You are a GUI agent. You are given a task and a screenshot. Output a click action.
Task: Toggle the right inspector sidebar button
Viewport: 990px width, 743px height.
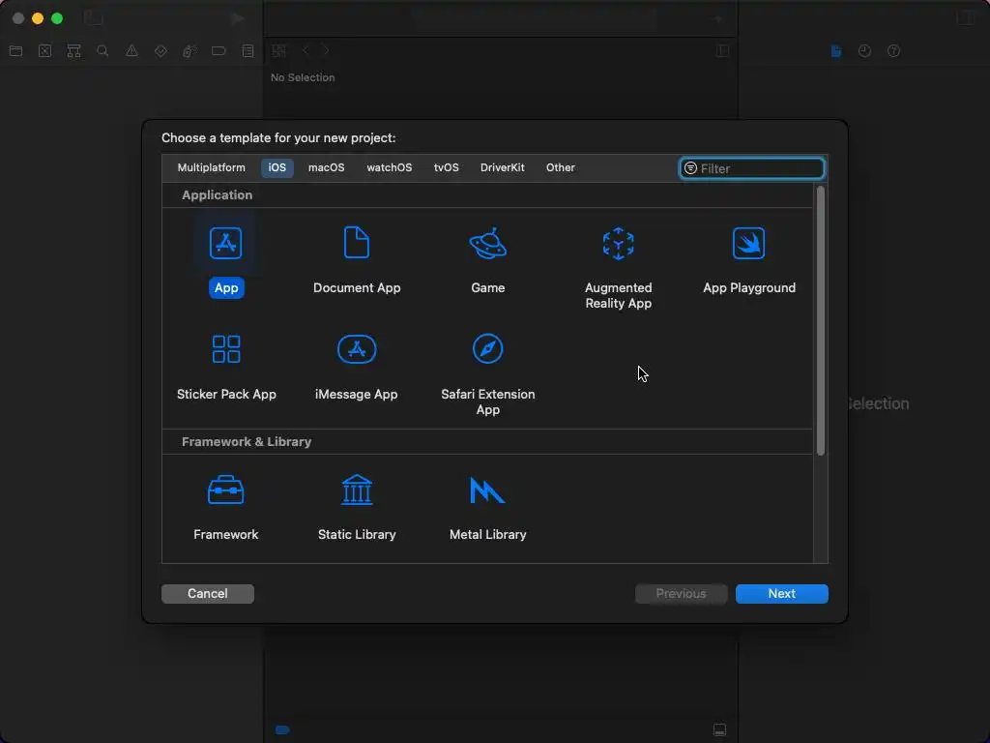click(x=965, y=17)
